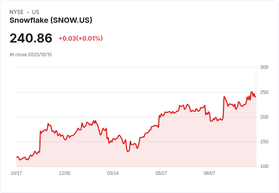Click the chart line's left starting point

coord(17,157)
